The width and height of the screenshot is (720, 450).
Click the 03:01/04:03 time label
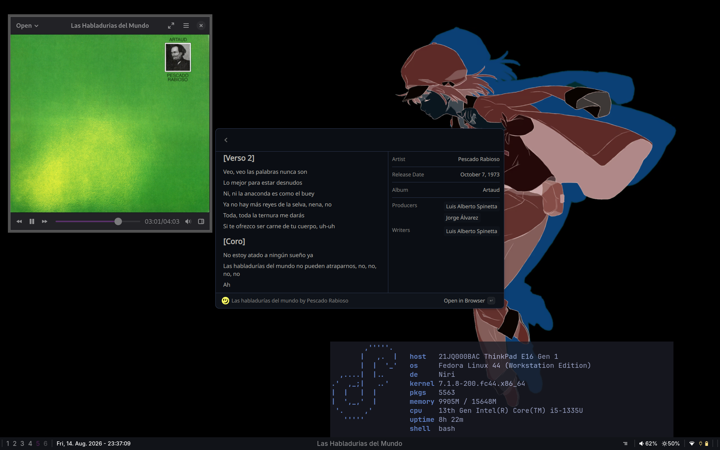point(162,221)
